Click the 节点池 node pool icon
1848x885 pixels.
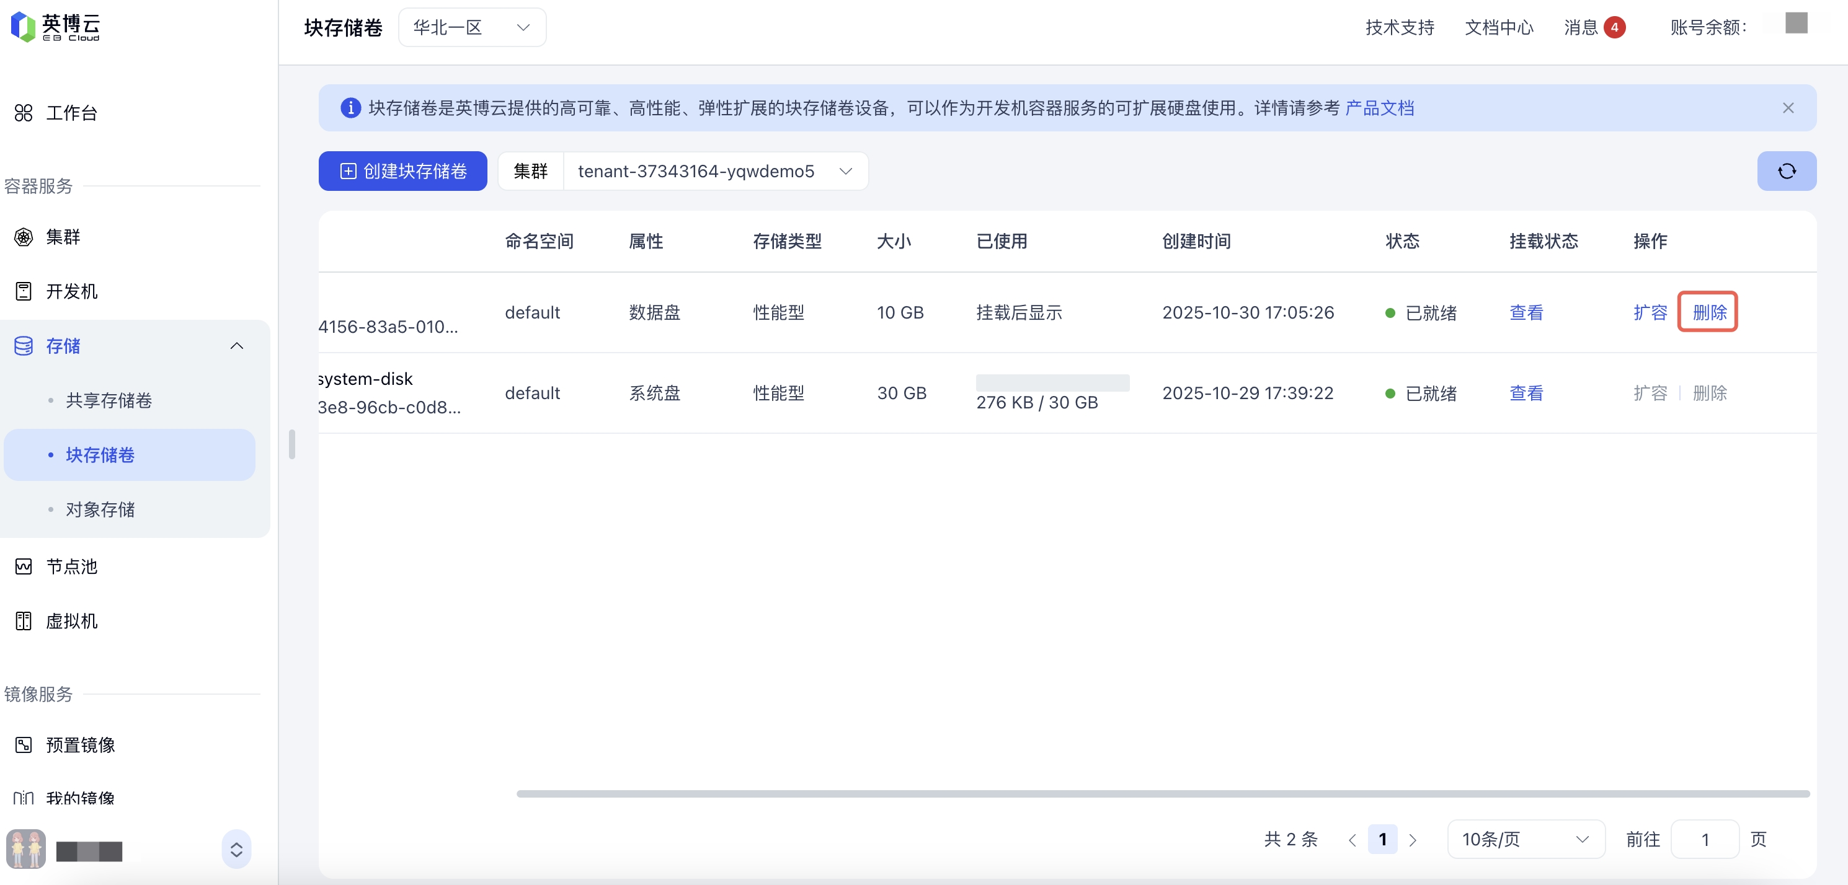click(24, 566)
